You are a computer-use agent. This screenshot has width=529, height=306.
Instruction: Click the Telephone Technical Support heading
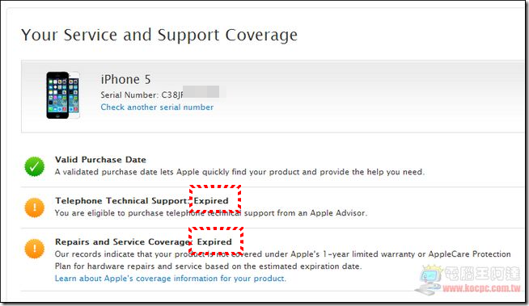[122, 200]
